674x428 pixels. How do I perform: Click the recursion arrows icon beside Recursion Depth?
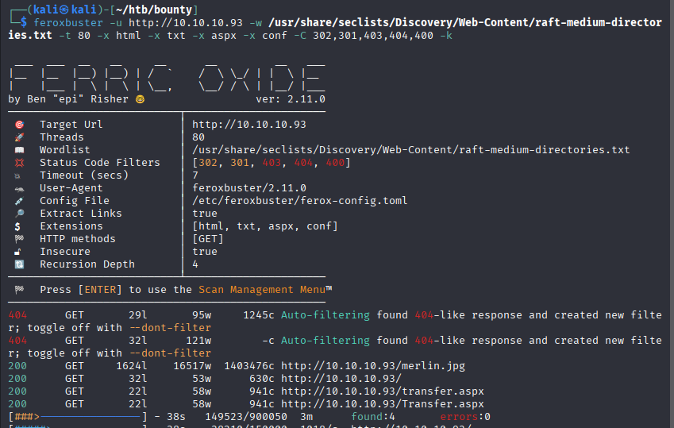tap(19, 264)
